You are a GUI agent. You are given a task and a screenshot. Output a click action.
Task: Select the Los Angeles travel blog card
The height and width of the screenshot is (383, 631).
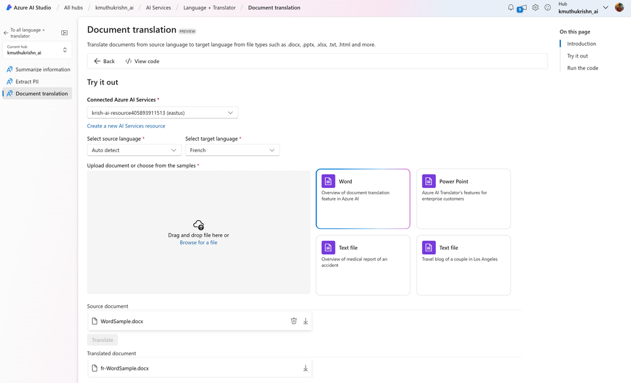click(x=464, y=265)
